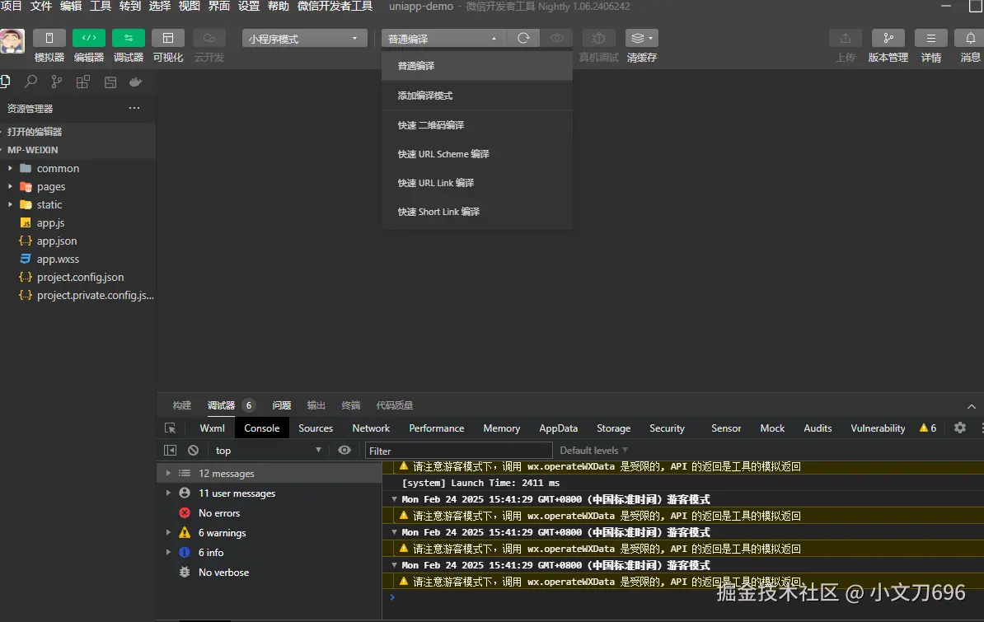Screen dimensions: 984x622
Task: Collapse the bottom panel with chevron
Action: (x=972, y=407)
